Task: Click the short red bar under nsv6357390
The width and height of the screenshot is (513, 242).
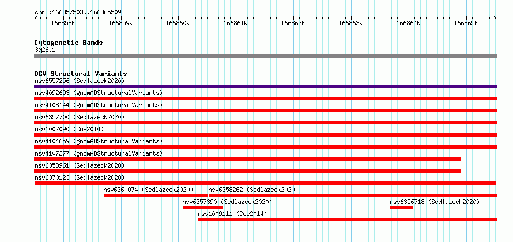Action: coord(203,207)
